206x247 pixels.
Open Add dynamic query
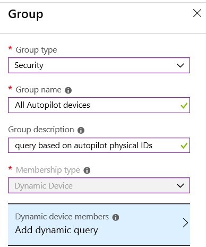click(x=99, y=225)
